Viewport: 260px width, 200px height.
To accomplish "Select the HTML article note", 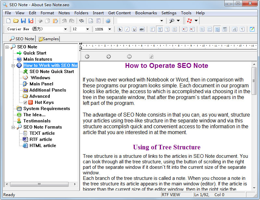I will [x=43, y=145].
